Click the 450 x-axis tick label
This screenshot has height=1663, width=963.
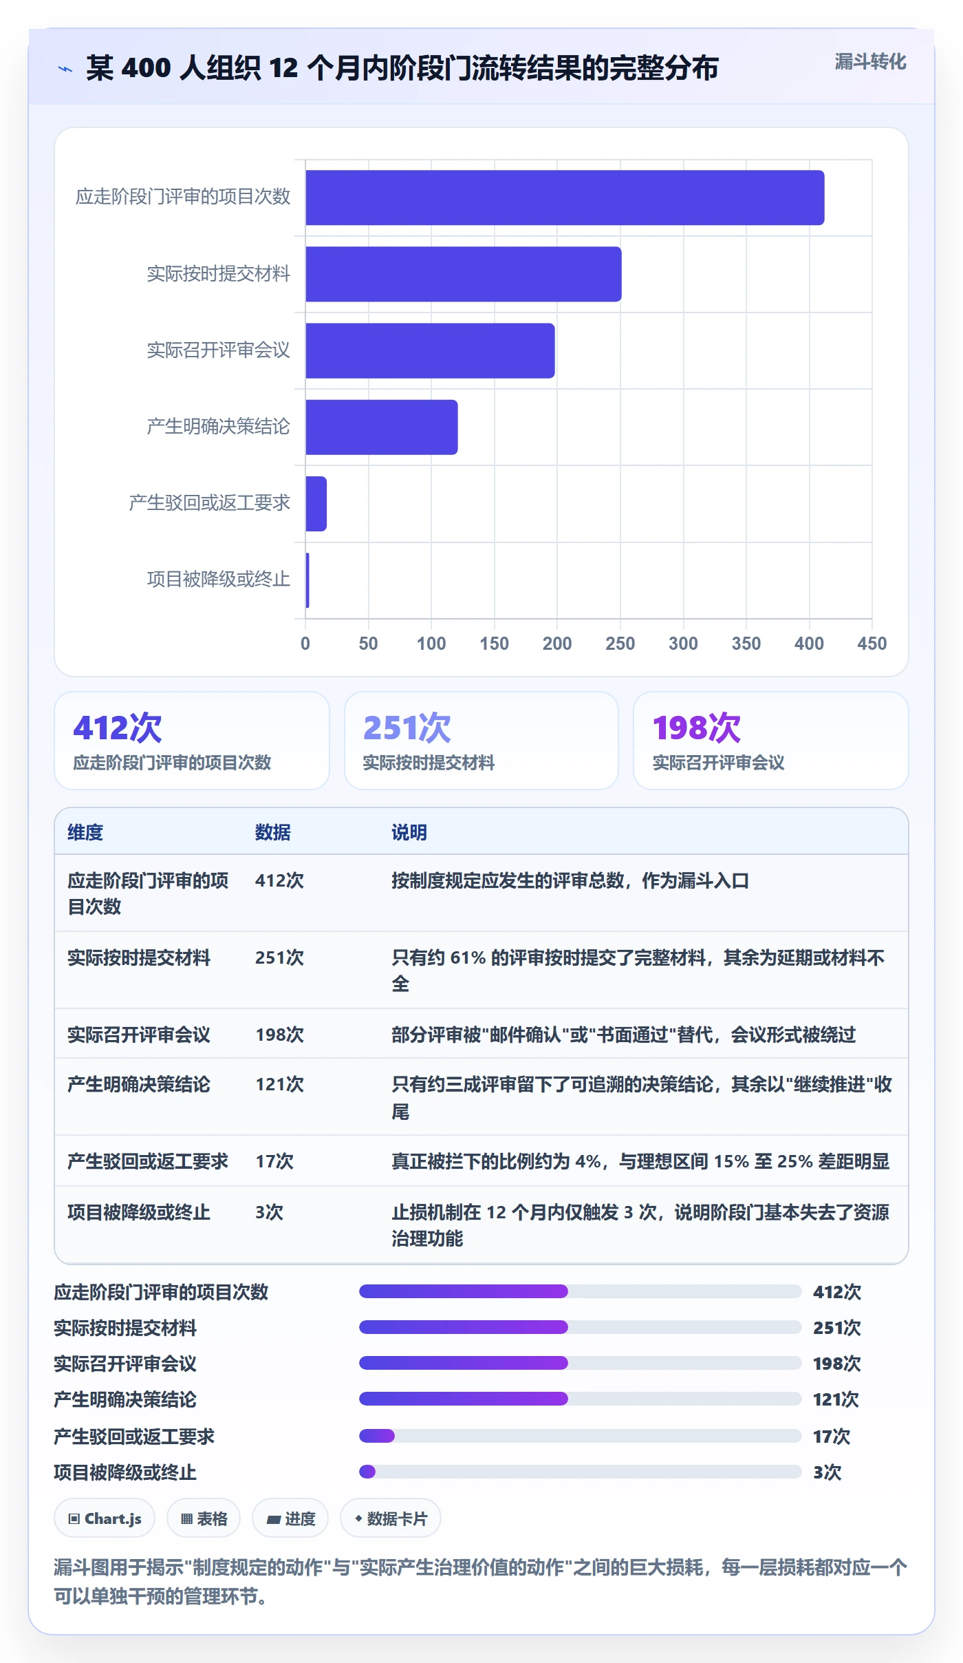click(872, 644)
